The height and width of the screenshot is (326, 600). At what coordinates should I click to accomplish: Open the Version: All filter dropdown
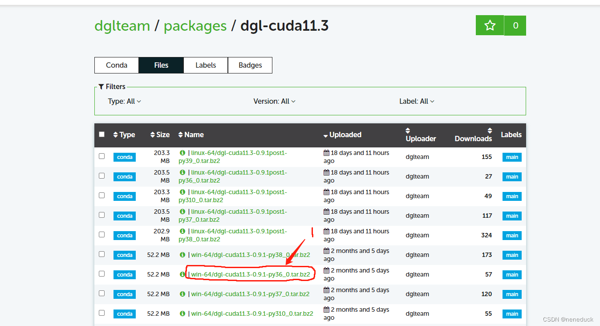coord(275,101)
